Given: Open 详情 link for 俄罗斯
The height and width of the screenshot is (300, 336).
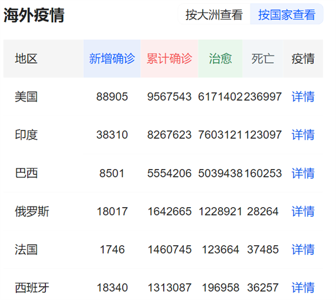Looking at the screenshot, I should [x=303, y=212].
